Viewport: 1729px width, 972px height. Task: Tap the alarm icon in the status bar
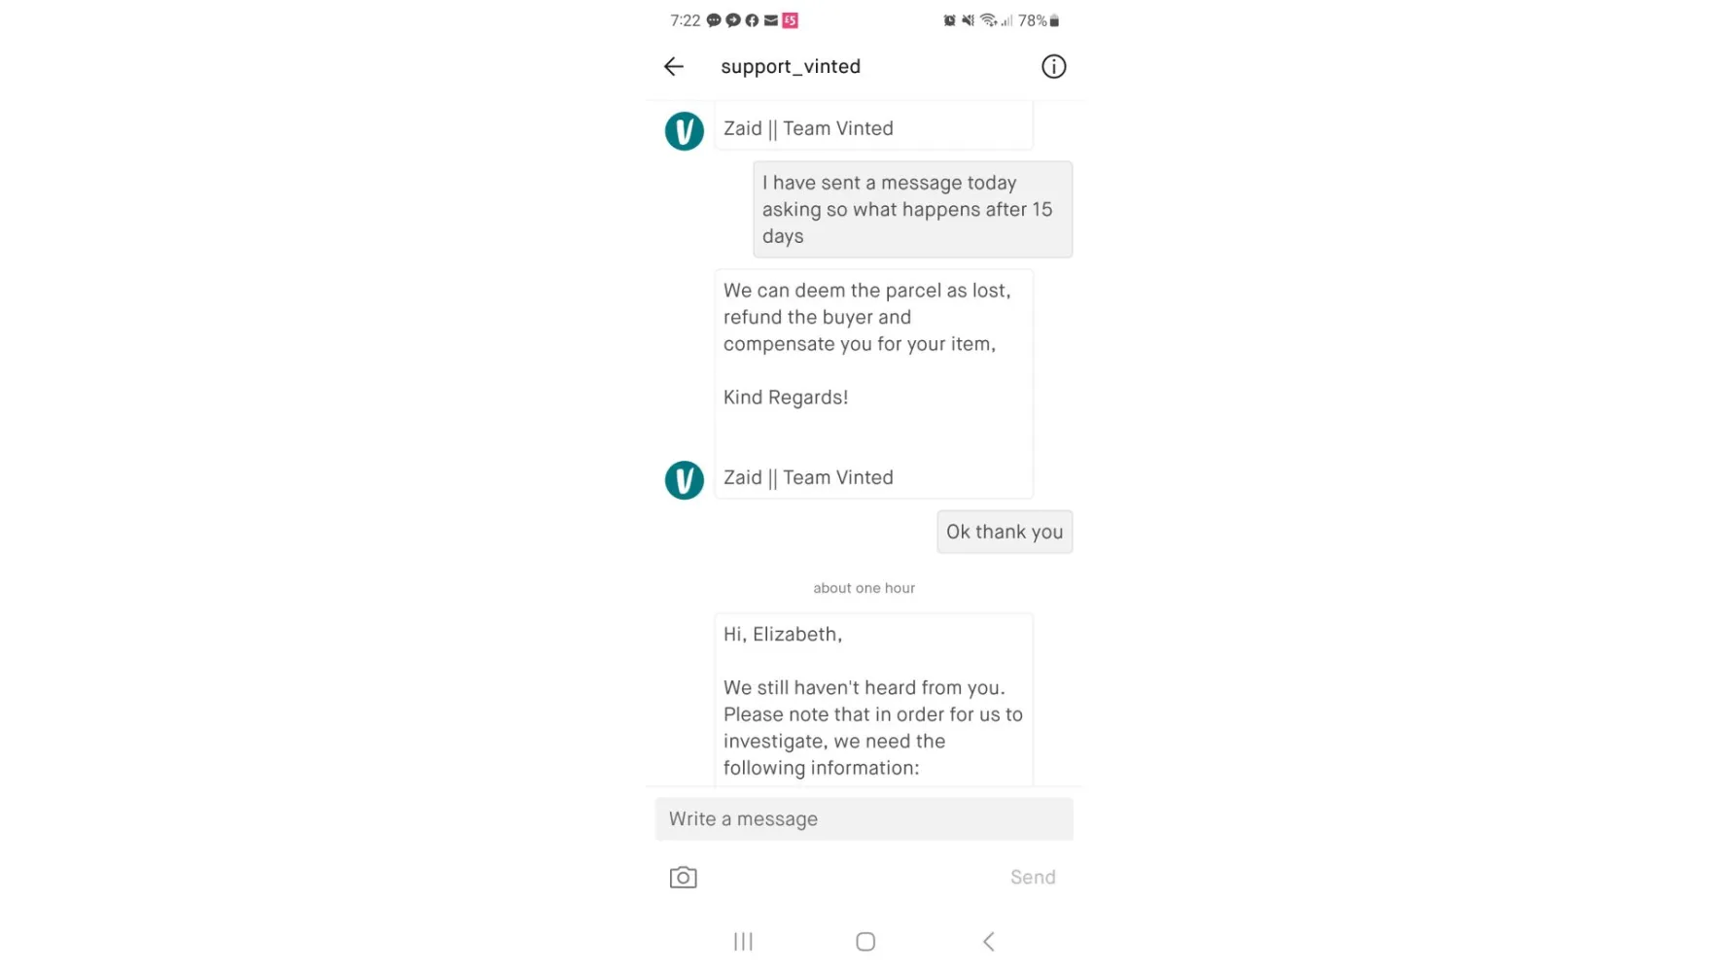point(949,20)
